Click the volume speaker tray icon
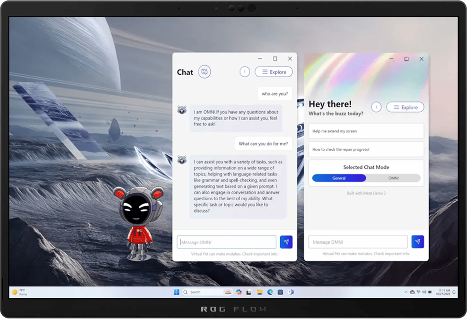Image resolution: width=467 pixels, height=319 pixels. point(424,292)
